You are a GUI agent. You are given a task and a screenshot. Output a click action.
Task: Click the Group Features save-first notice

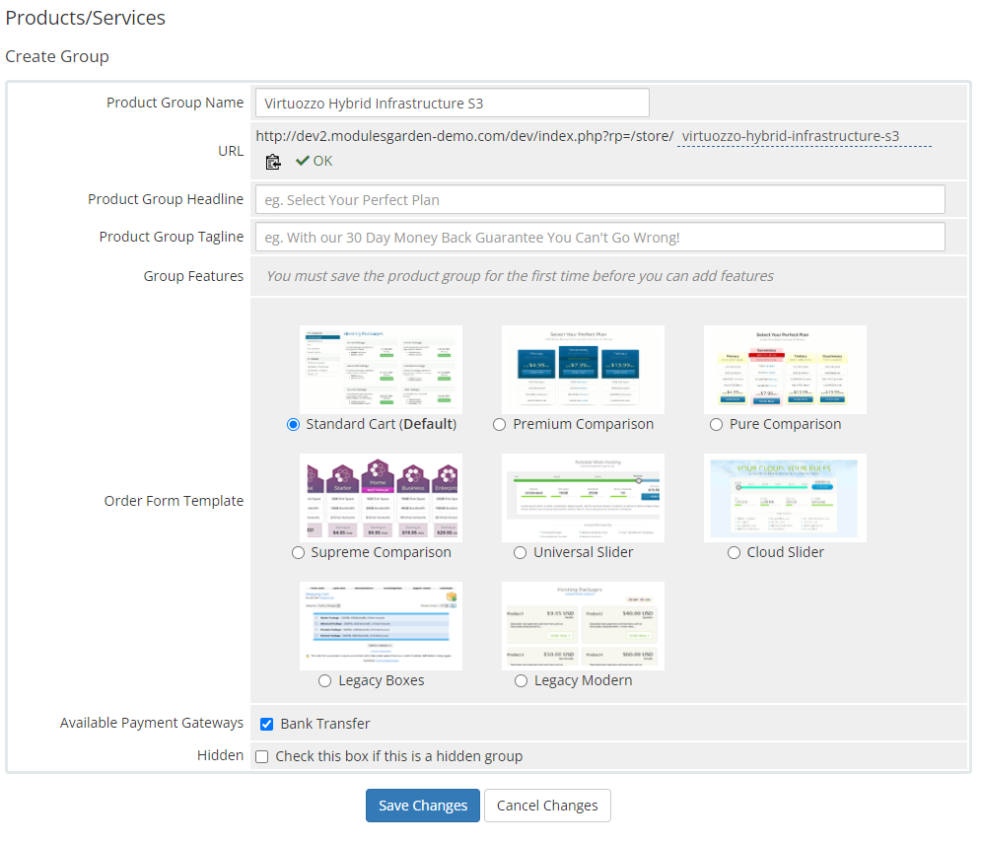click(520, 276)
